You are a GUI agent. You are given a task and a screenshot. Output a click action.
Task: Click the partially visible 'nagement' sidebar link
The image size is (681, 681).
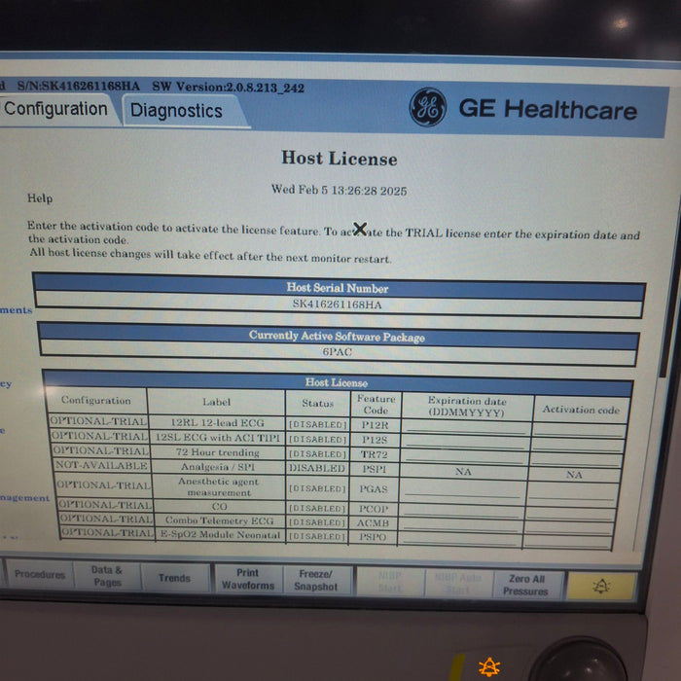point(24,498)
